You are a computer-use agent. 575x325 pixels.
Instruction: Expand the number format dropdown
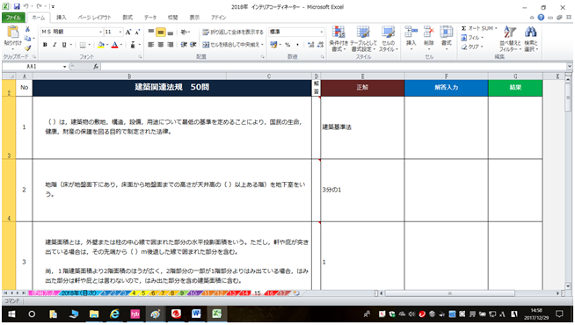coord(321,32)
